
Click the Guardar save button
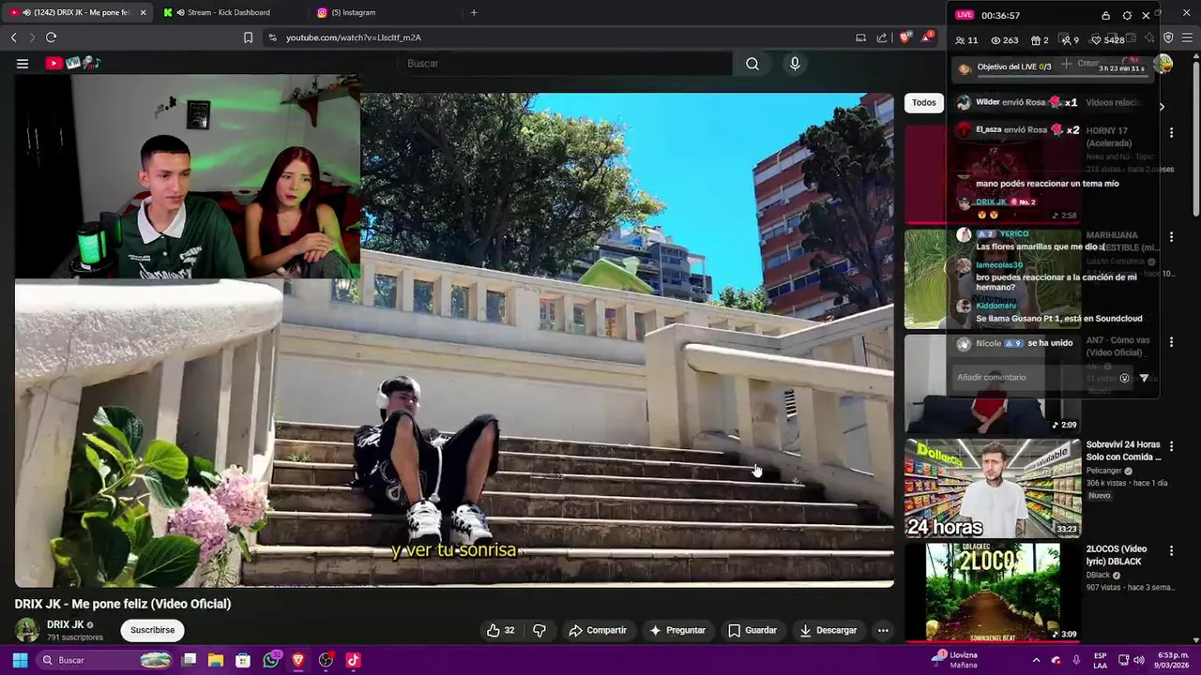point(753,630)
